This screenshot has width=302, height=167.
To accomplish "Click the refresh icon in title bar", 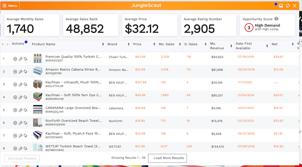I will click(x=288, y=6).
